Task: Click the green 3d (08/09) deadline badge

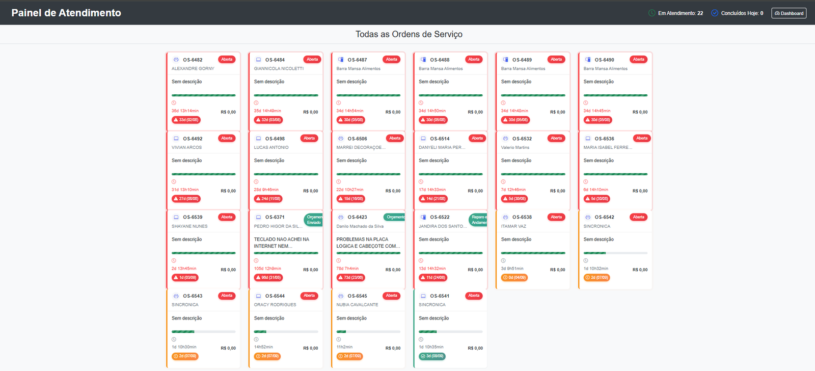Action: tap(432, 356)
